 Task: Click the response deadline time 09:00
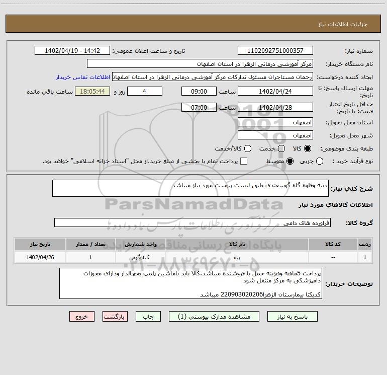pos(199,92)
